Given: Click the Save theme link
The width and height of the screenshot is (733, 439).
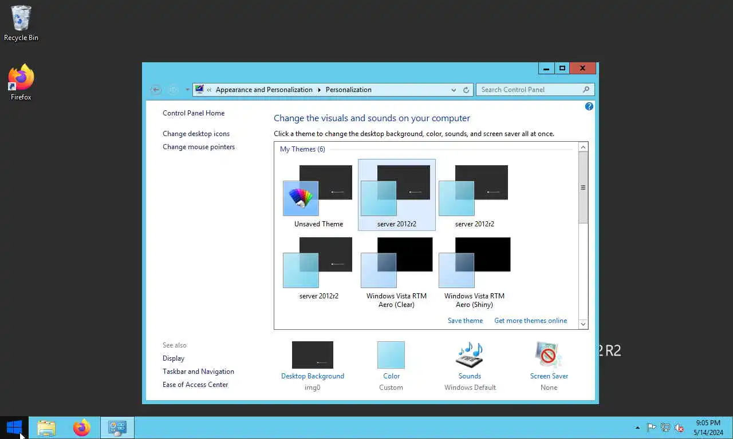Looking at the screenshot, I should pyautogui.click(x=465, y=321).
